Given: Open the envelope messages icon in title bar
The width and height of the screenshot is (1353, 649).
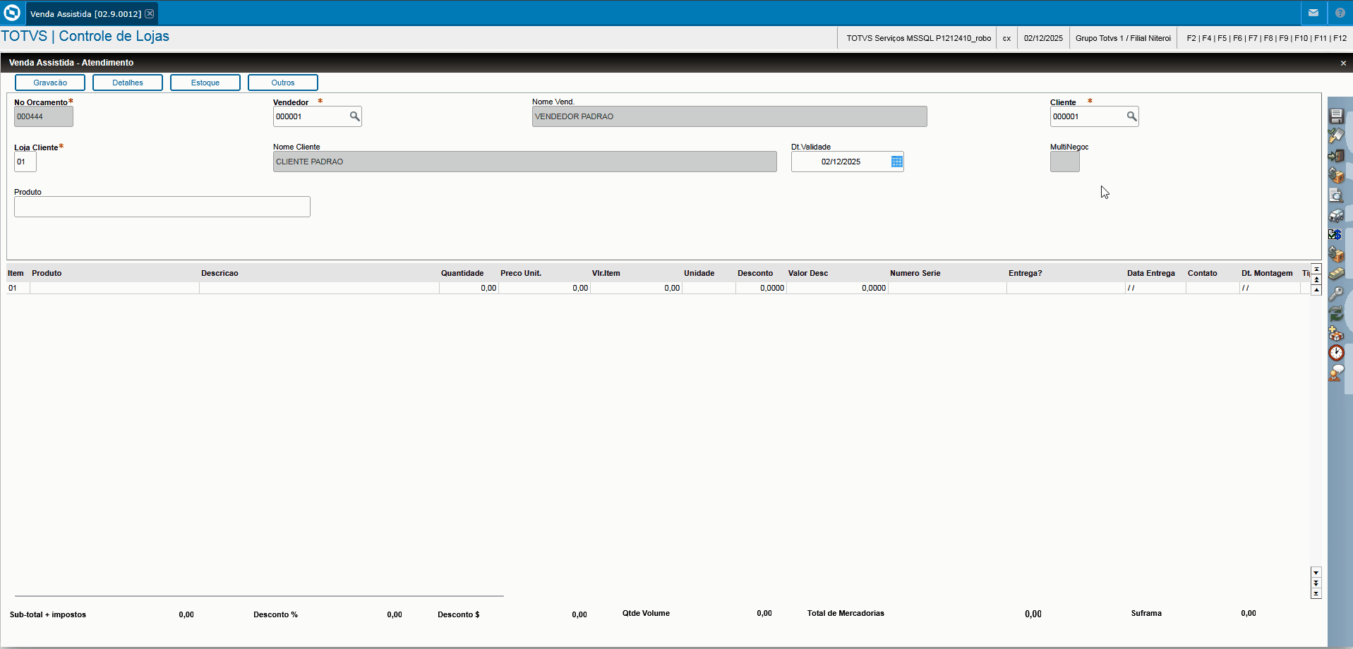Looking at the screenshot, I should [x=1313, y=13].
